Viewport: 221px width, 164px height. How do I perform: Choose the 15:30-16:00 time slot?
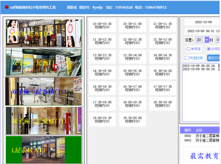[163, 72]
